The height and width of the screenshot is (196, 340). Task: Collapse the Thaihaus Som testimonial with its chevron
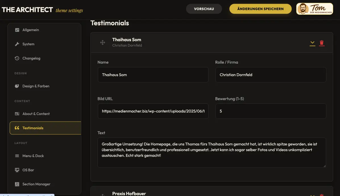tap(312, 43)
